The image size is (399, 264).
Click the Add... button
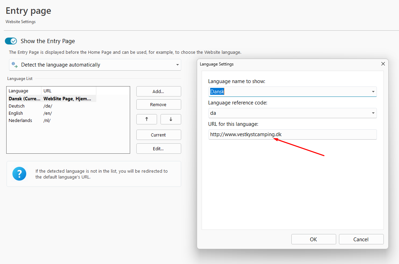click(x=158, y=91)
